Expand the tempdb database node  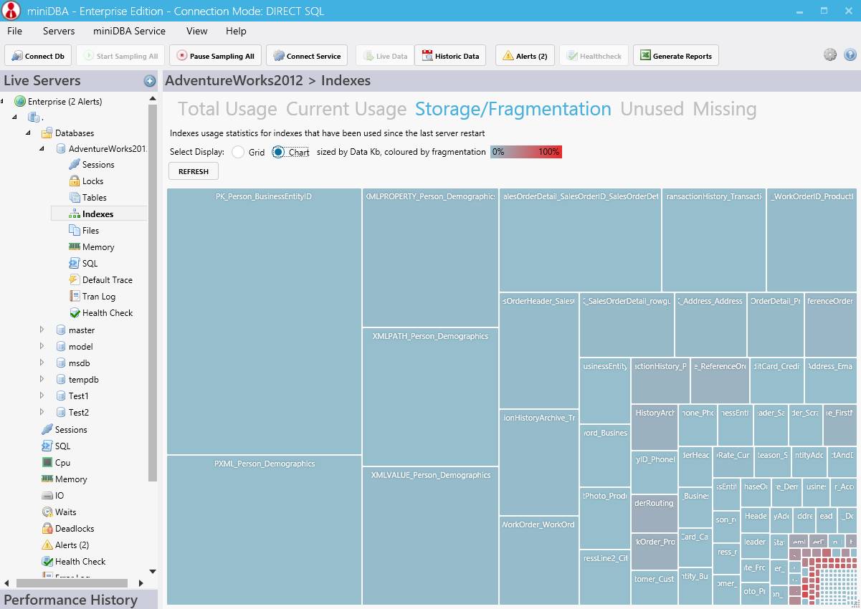(41, 379)
